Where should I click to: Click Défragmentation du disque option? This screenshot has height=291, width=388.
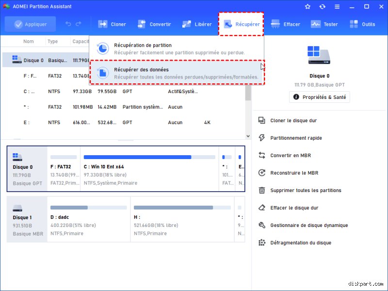[301, 243]
